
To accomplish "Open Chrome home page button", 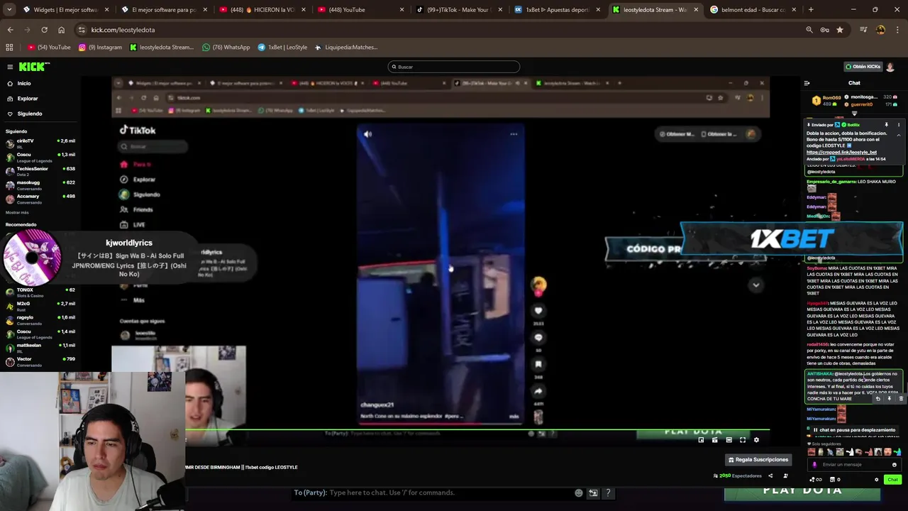I will click(x=61, y=30).
